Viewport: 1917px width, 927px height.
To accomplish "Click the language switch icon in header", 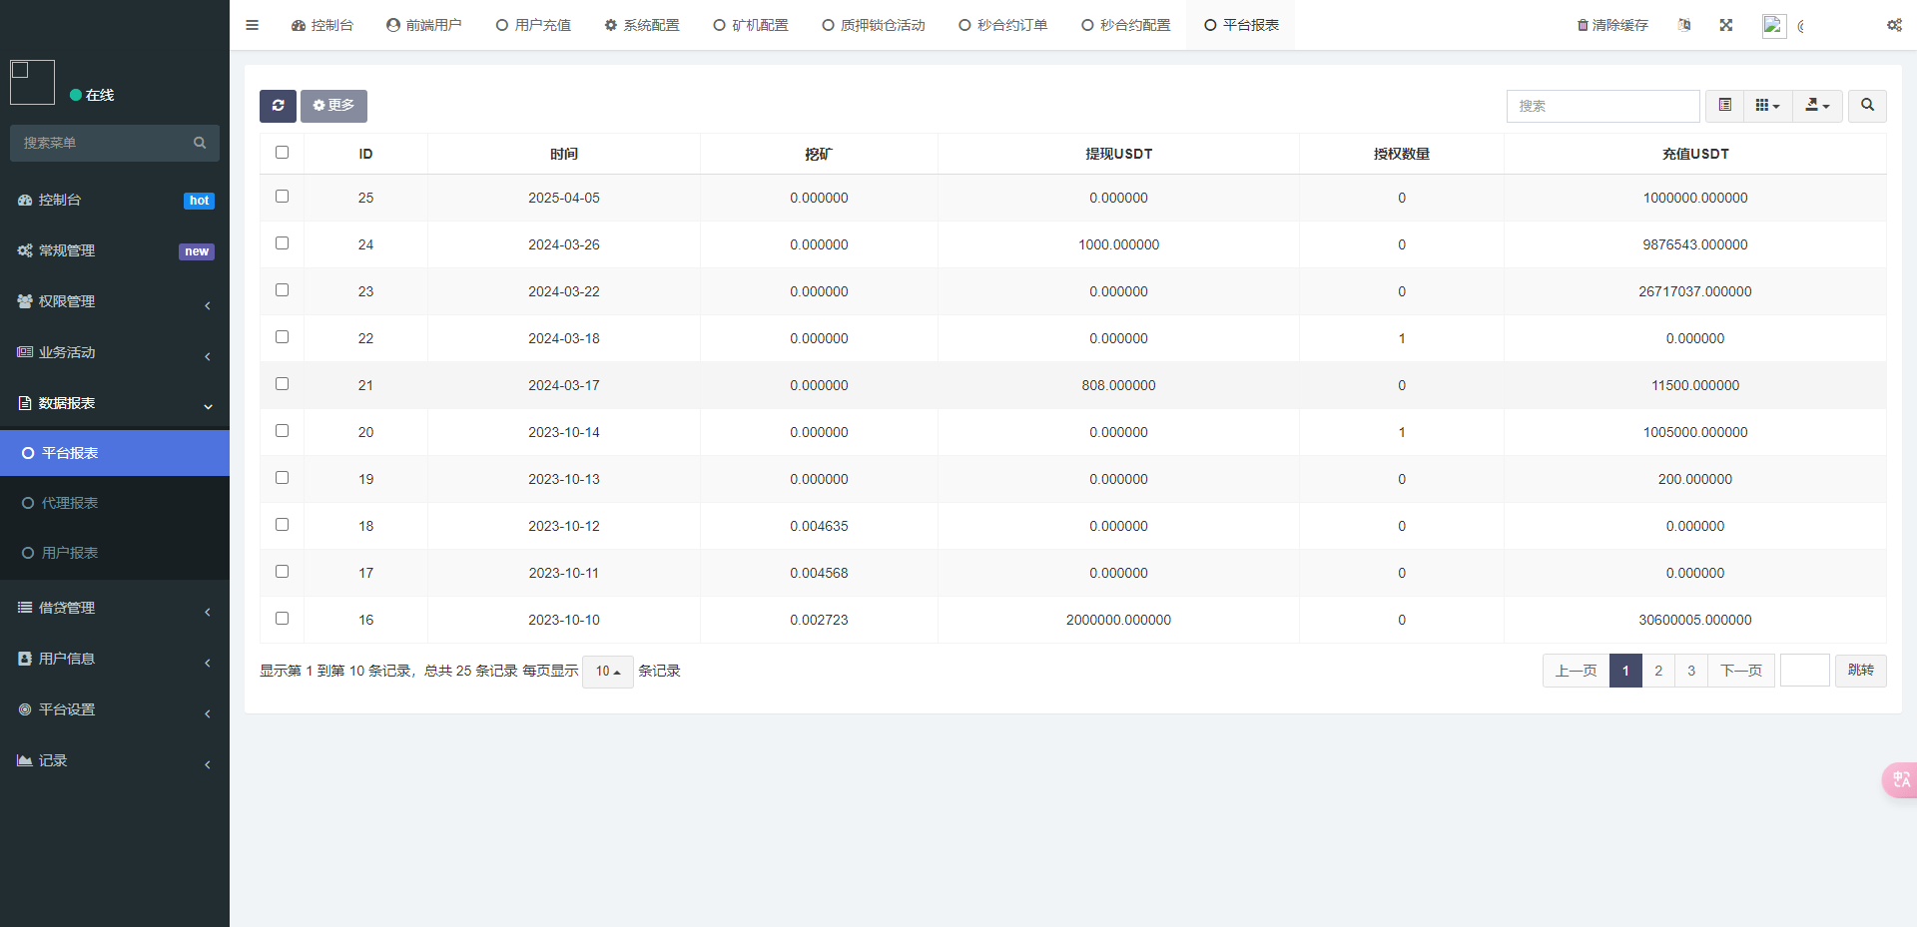I will (x=1684, y=25).
